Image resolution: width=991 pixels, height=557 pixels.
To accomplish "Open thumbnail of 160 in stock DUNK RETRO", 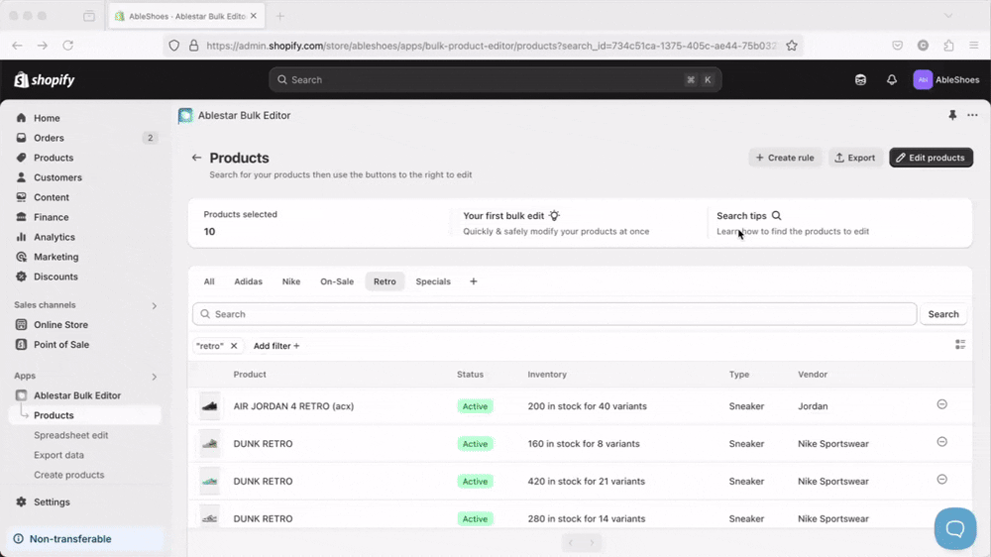I will click(210, 444).
